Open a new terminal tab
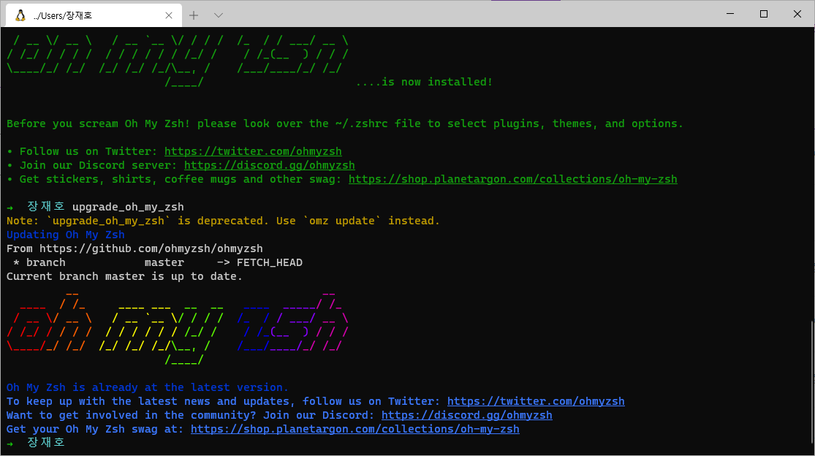Viewport: 815px width, 456px height. pyautogui.click(x=194, y=15)
